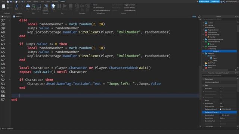Open the HOME ribbon tab
This screenshot has height=134, width=239.
[29, 1]
